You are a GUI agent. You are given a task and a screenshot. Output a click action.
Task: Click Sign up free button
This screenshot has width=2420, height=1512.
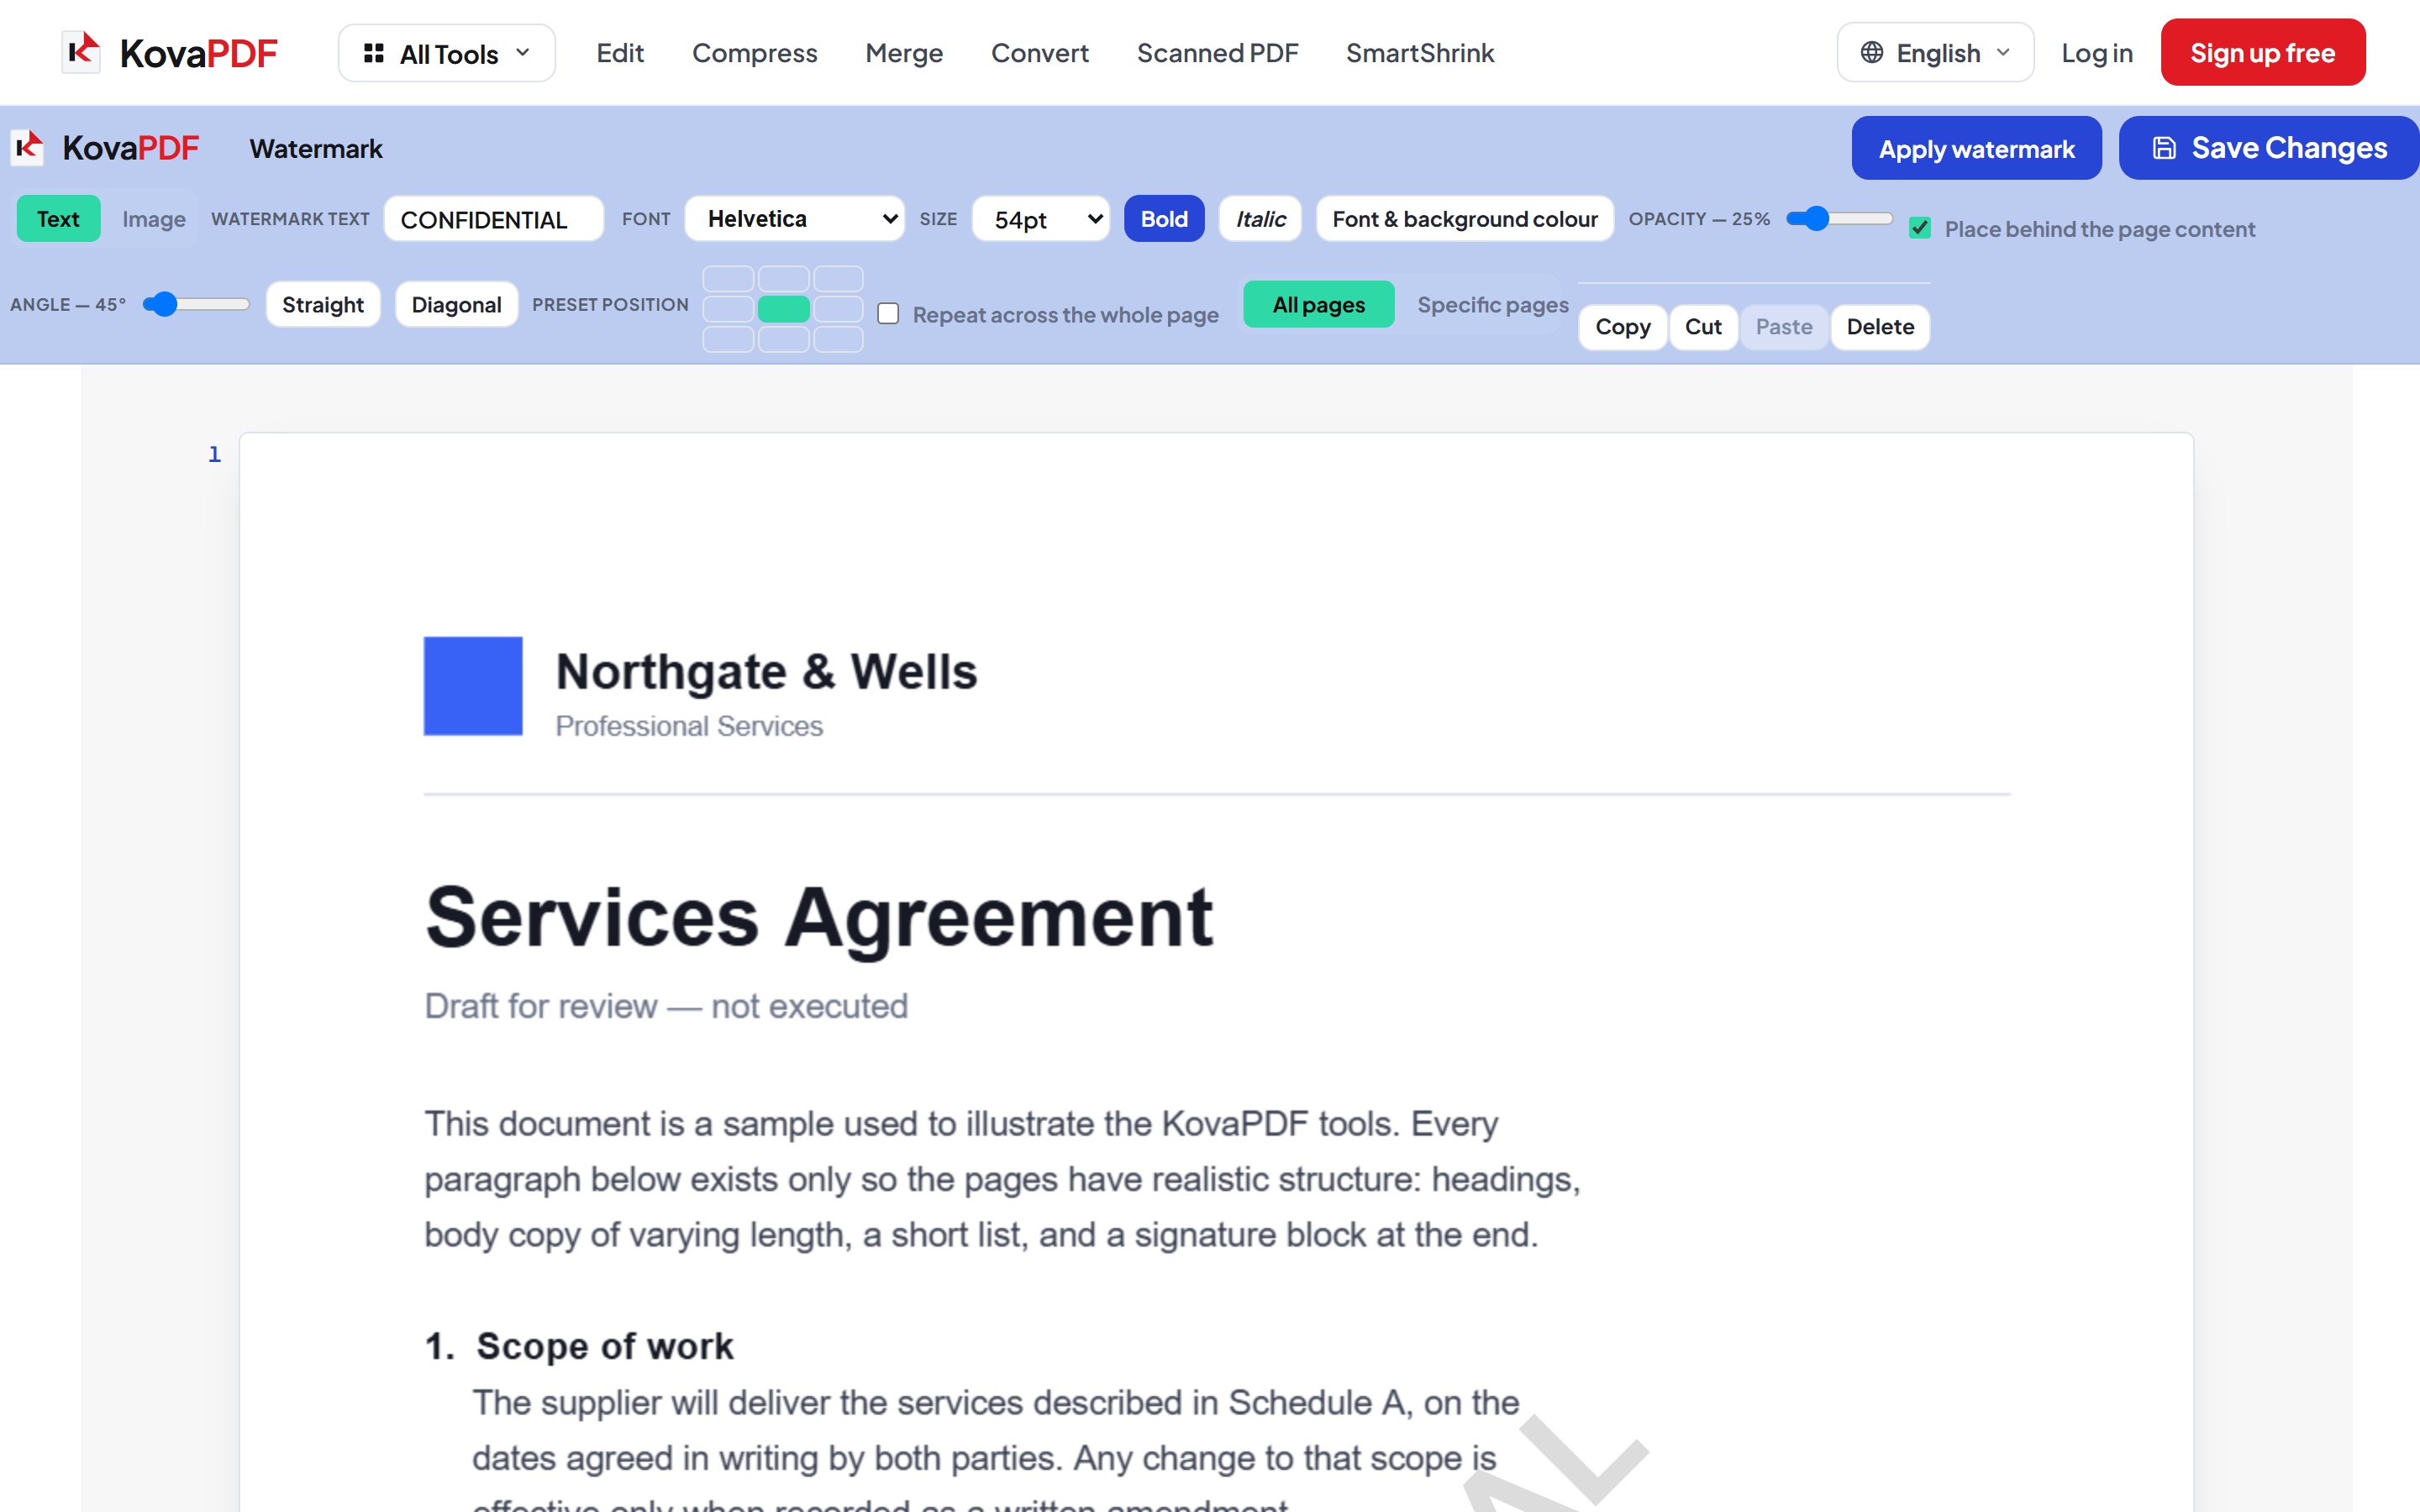tap(2263, 53)
